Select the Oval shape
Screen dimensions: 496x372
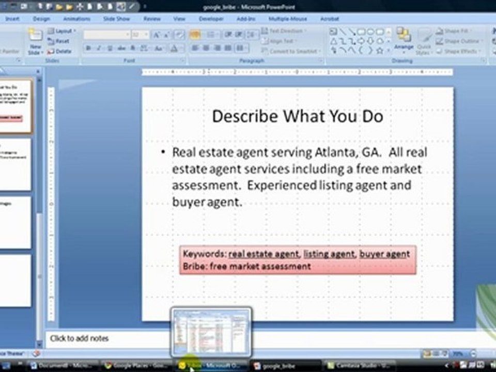click(x=370, y=32)
